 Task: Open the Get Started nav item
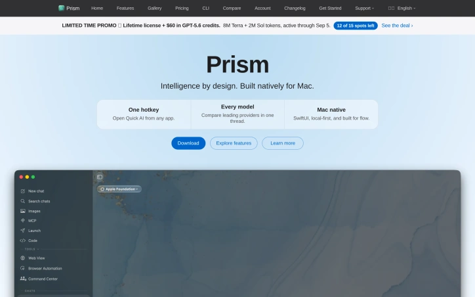coord(330,8)
